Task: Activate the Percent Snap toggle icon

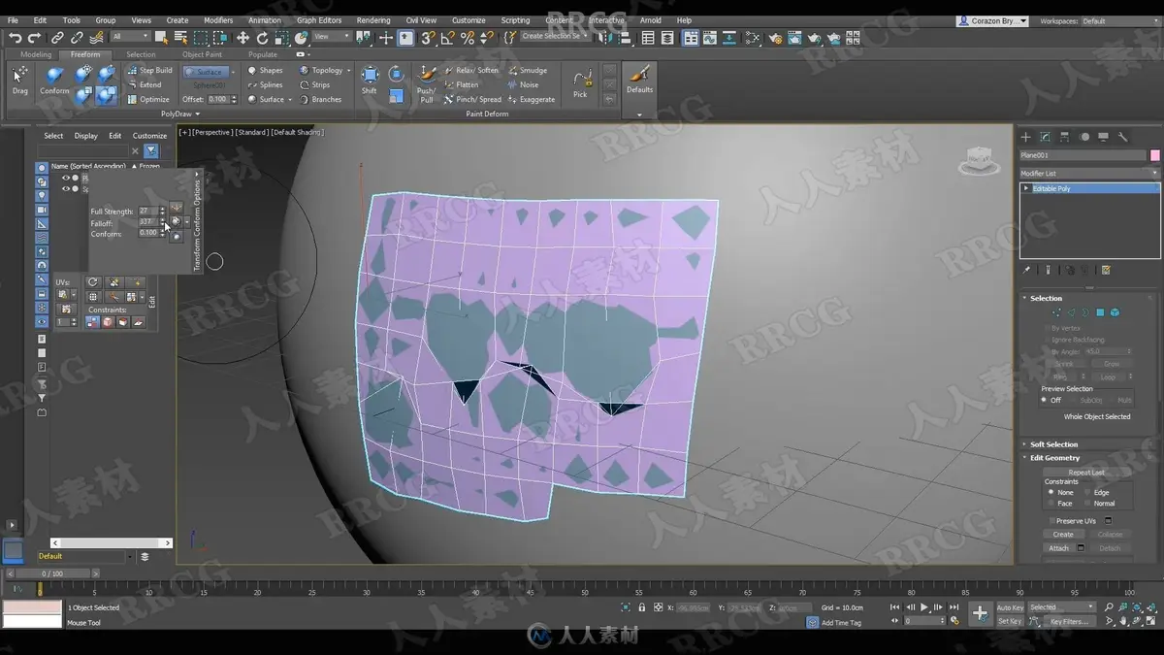Action: [x=467, y=37]
